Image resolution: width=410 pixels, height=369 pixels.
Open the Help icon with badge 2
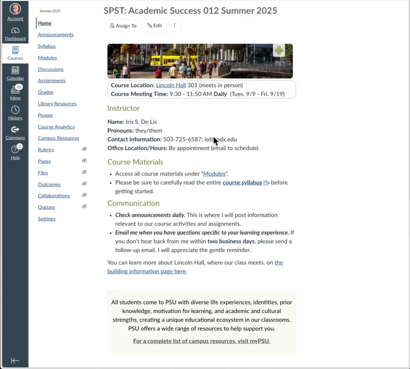(15, 152)
